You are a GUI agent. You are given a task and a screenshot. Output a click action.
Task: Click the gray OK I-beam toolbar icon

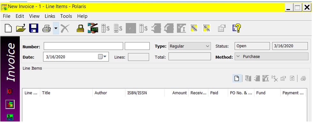181,28
